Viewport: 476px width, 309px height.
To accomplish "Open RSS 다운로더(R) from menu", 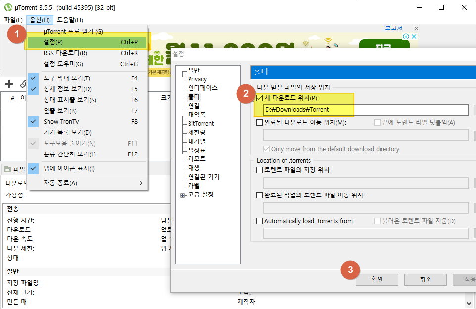I will tap(87, 53).
